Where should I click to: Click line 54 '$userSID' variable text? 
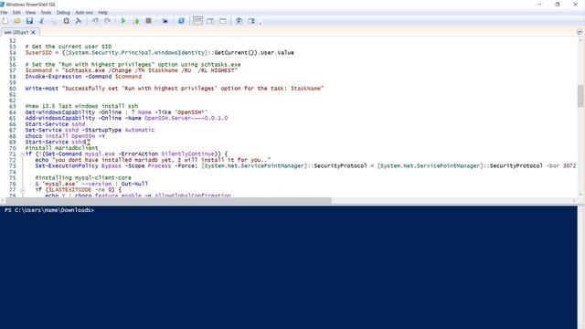(x=38, y=53)
